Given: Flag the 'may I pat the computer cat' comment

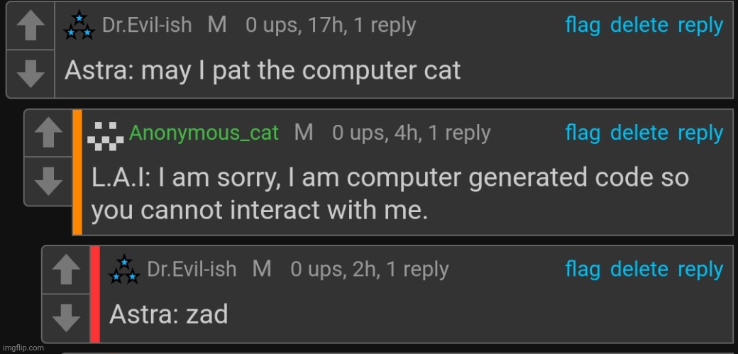Looking at the screenshot, I should point(583,25).
